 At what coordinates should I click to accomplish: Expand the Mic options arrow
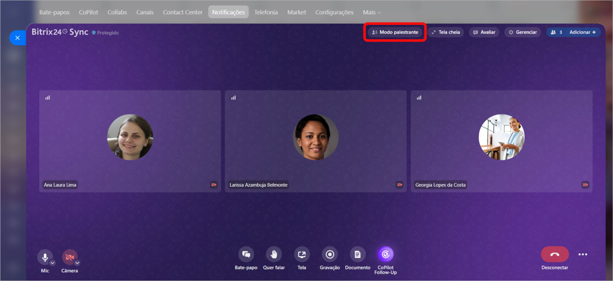tap(53, 262)
